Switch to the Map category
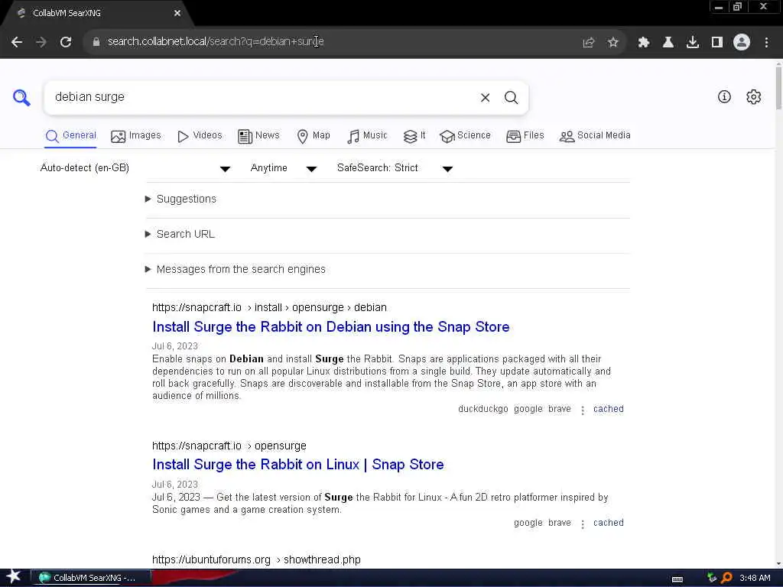Viewport: 783px width, 587px height. pos(313,136)
